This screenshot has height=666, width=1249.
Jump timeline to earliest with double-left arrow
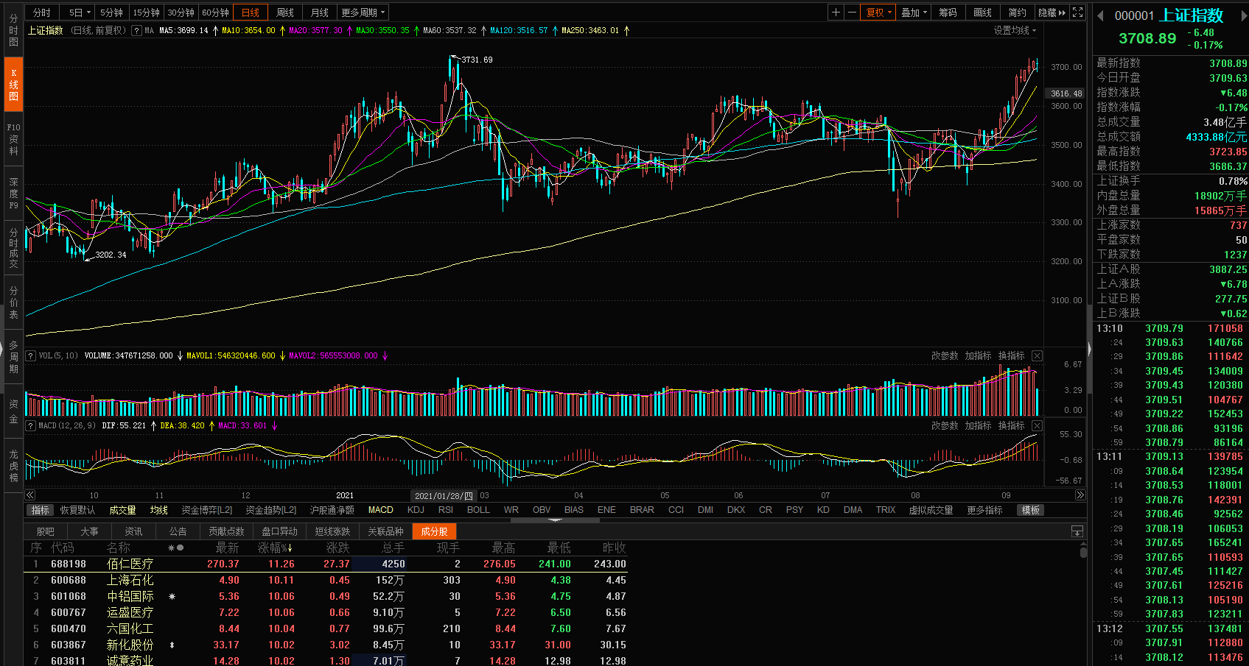(x=30, y=495)
